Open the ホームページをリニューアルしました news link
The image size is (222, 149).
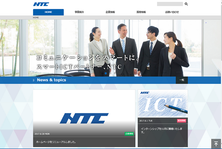(x=56, y=142)
